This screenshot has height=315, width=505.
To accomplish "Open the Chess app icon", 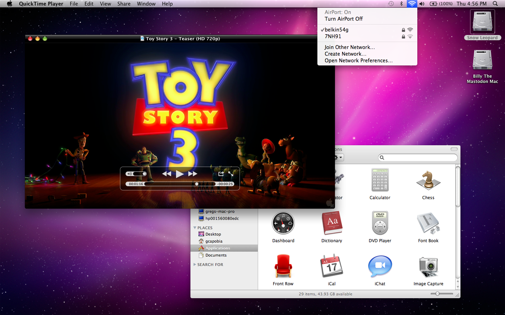I will (428, 180).
